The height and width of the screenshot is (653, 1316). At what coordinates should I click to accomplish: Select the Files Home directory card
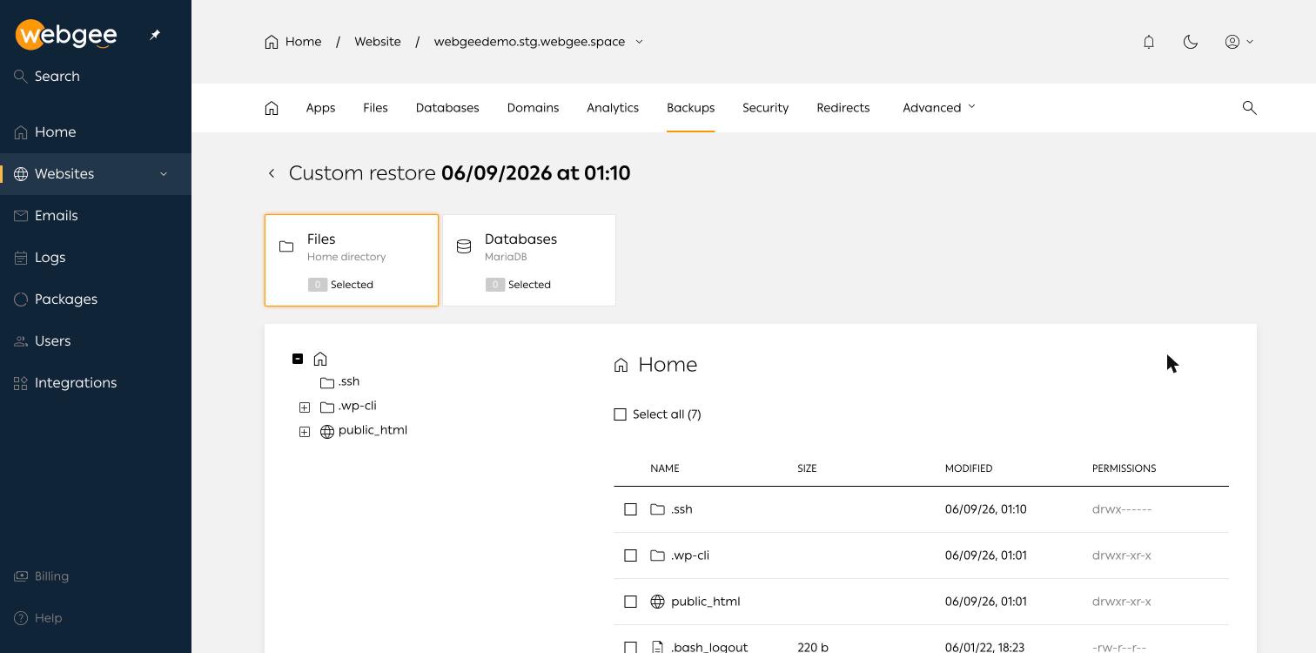pos(352,260)
